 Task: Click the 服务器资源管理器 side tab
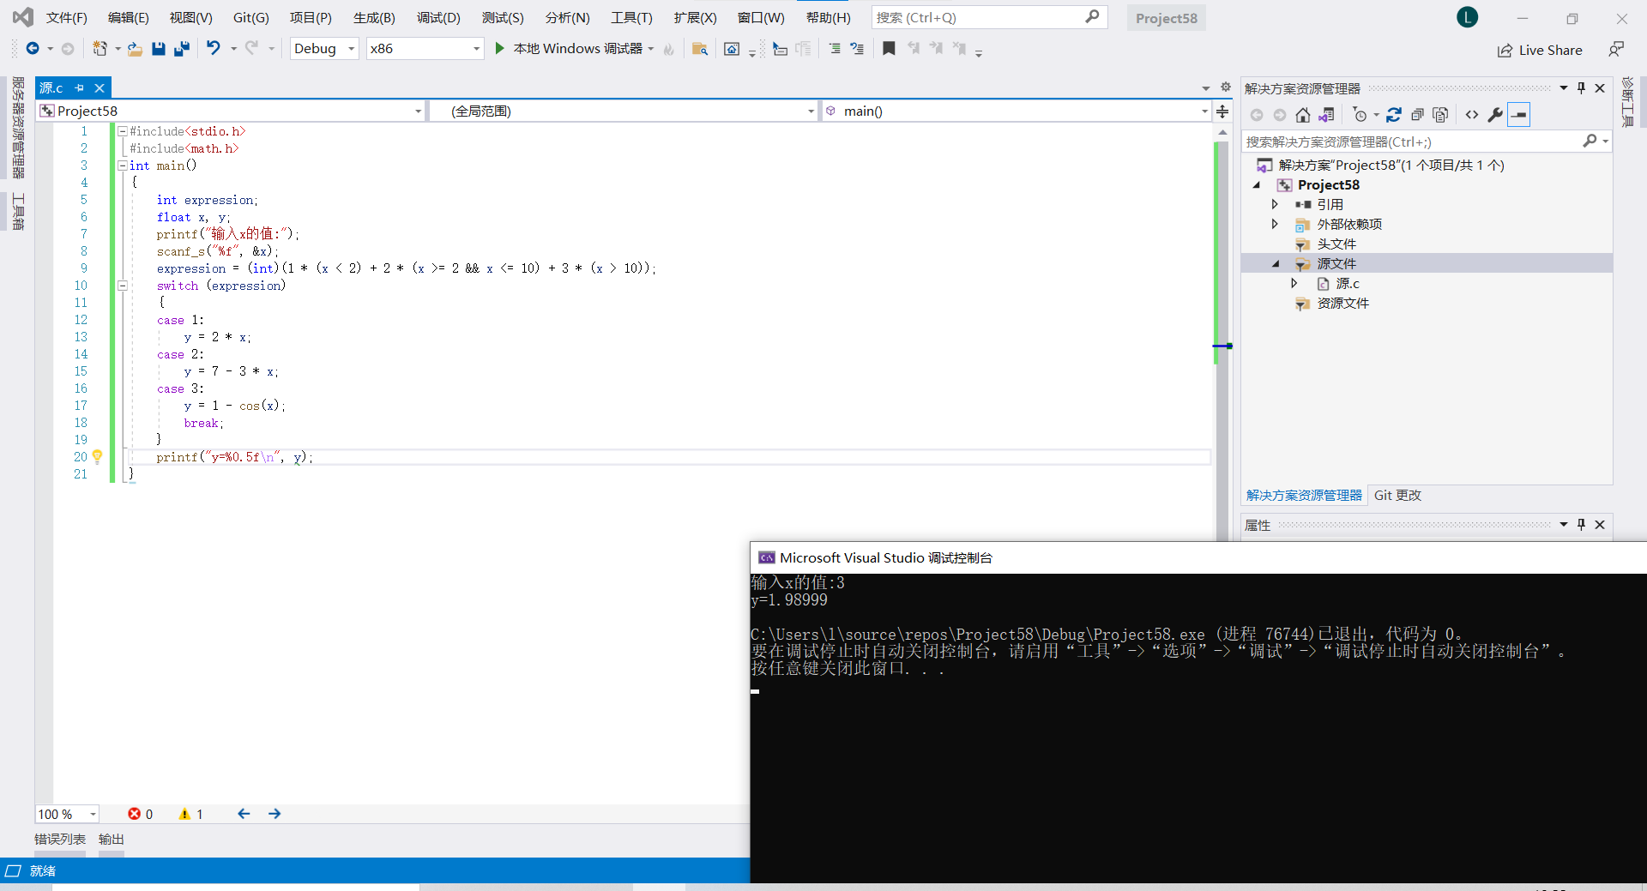coord(18,128)
